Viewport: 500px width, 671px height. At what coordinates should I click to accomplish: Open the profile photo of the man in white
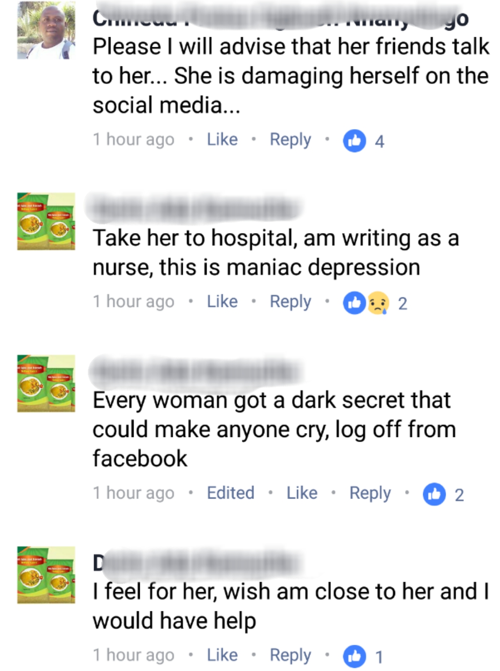coord(46,30)
